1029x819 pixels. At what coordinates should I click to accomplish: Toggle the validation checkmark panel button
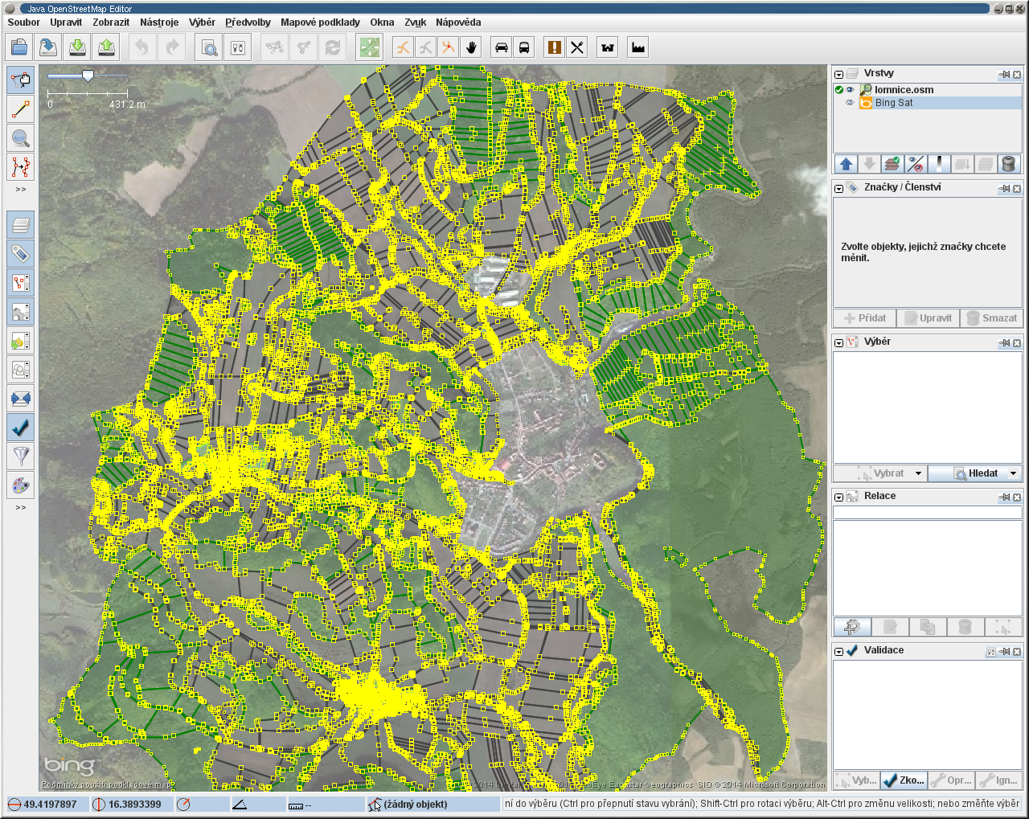click(x=21, y=428)
